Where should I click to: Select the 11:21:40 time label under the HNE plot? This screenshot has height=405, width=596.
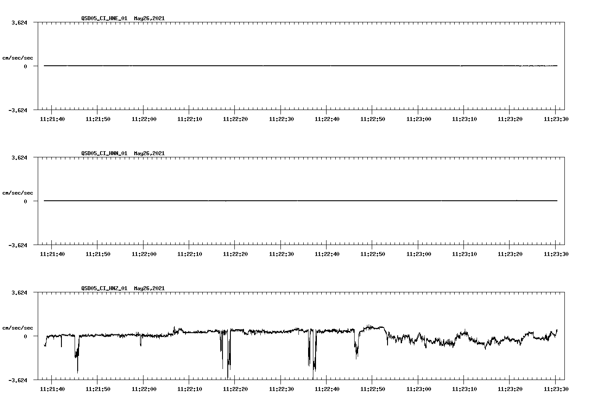pos(53,118)
